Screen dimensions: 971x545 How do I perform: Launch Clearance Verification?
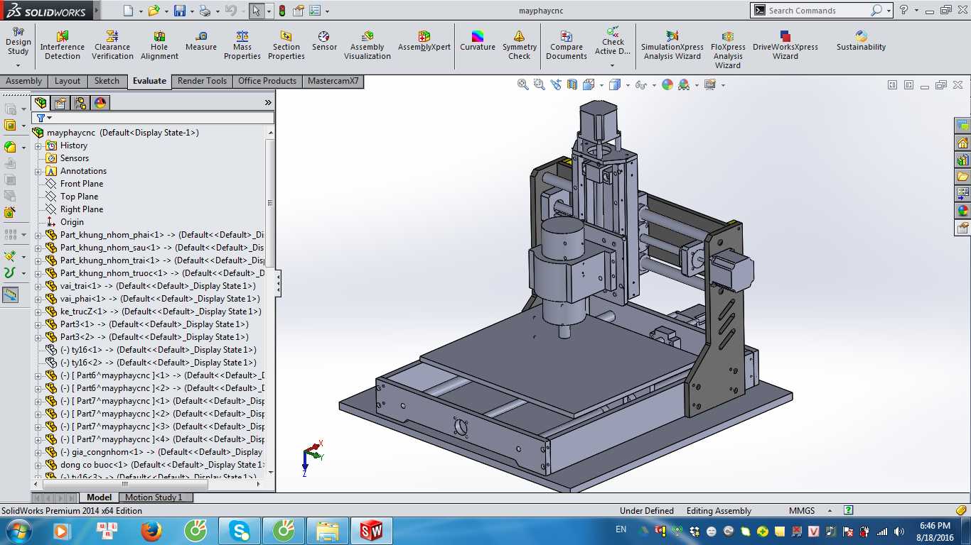pos(112,45)
